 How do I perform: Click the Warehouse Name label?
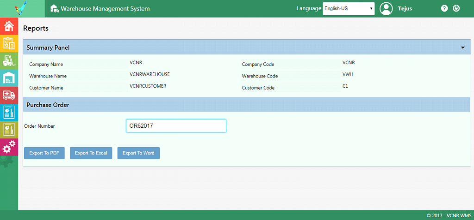[x=48, y=76]
